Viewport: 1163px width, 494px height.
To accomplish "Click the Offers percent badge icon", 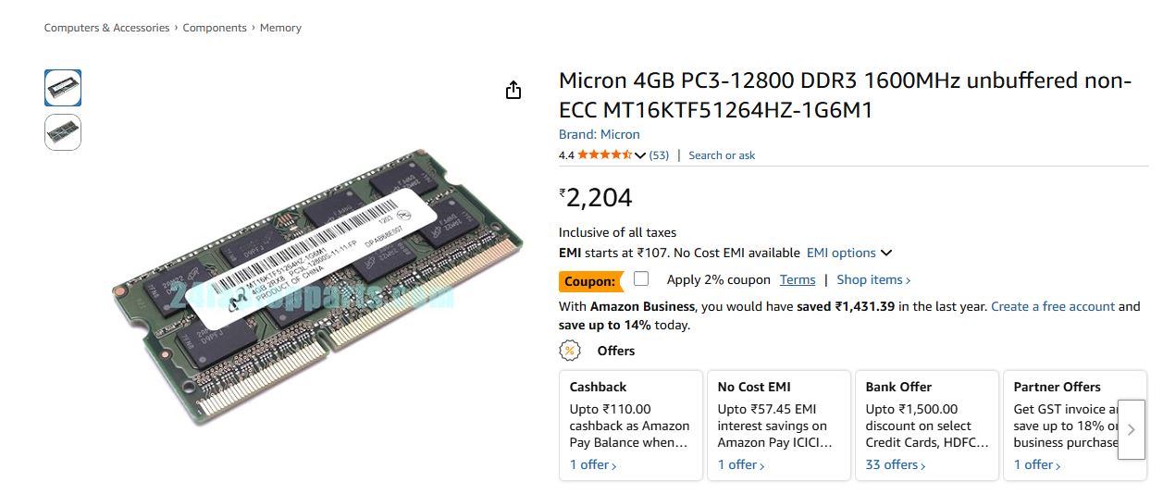I will coord(570,351).
